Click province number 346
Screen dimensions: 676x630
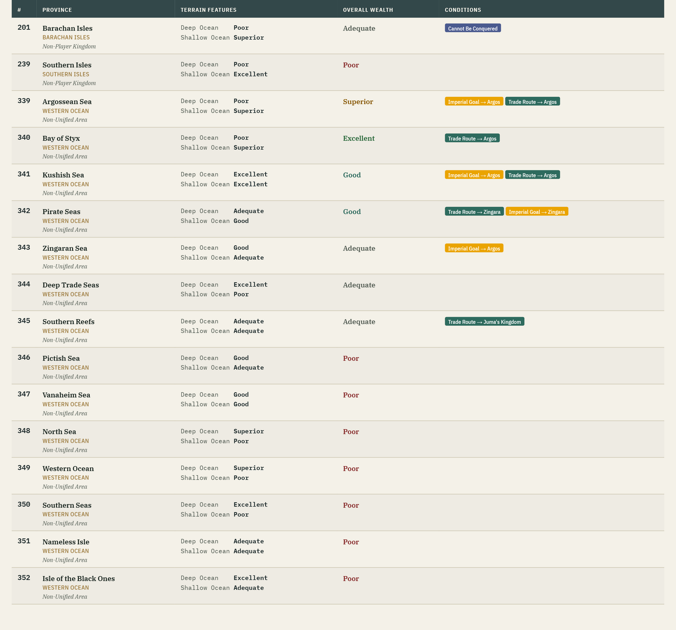[x=24, y=358]
